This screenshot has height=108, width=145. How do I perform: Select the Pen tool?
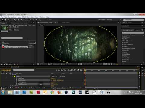click(x=24, y=20)
